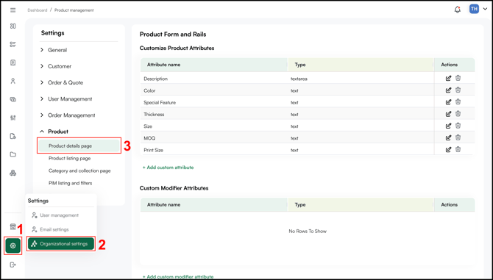The image size is (493, 280).
Task: Click Add custom modifier attribute link
Action: click(x=178, y=276)
